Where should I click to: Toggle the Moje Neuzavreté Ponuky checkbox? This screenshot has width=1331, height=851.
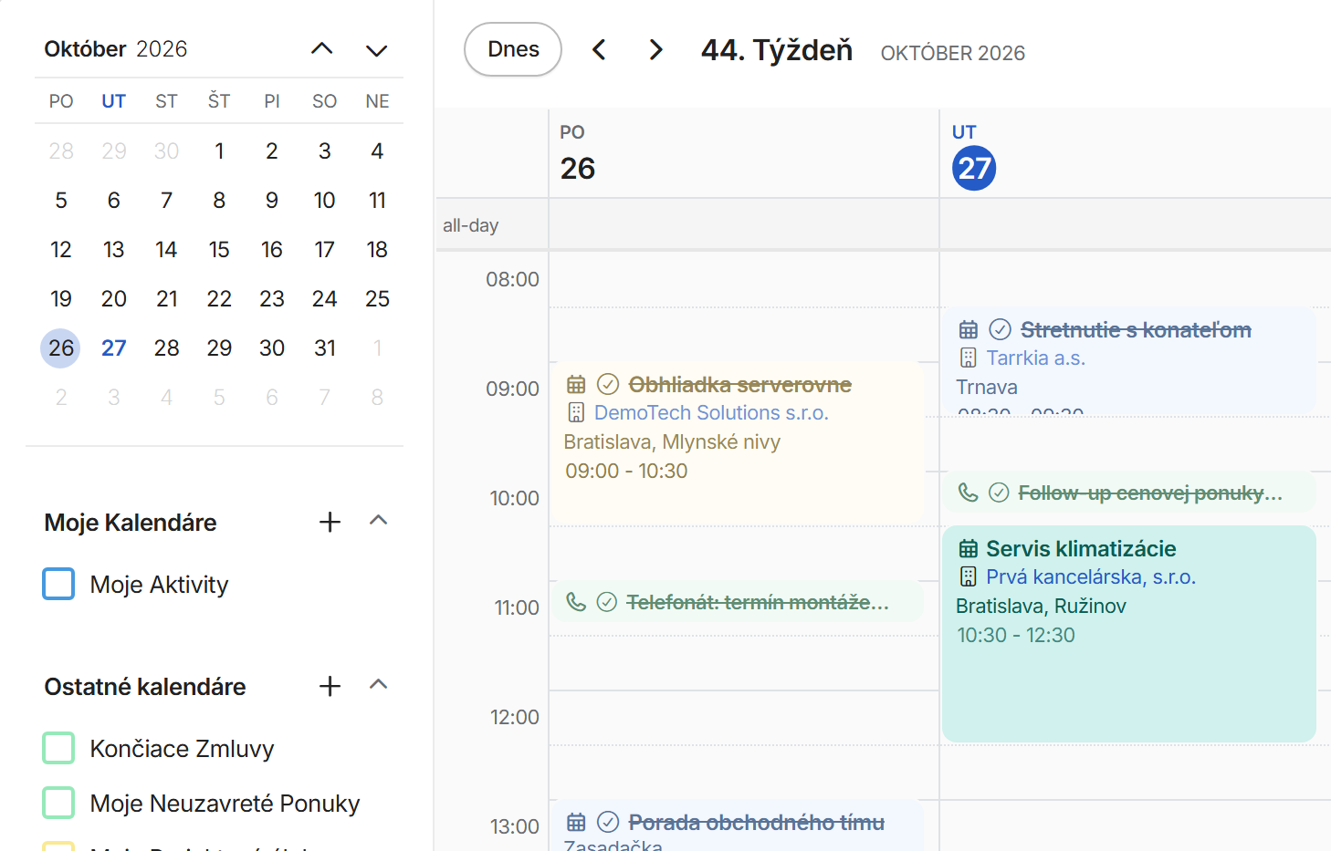(x=58, y=803)
